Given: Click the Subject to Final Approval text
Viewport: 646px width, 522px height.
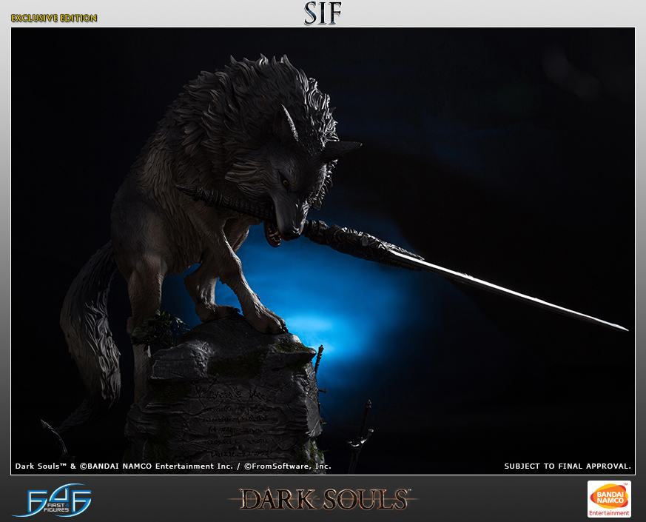Looking at the screenshot, I should (568, 466).
